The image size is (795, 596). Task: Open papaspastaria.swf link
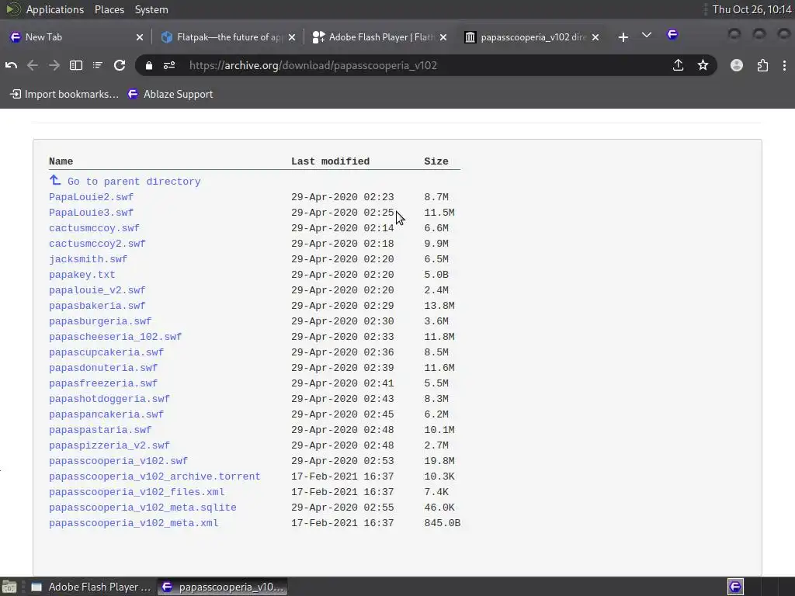point(100,430)
